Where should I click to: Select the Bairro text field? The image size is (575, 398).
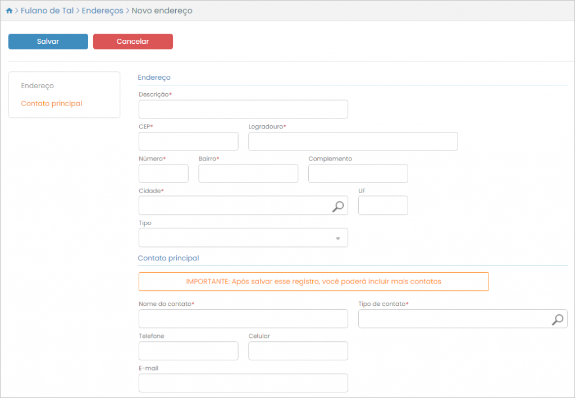(248, 174)
